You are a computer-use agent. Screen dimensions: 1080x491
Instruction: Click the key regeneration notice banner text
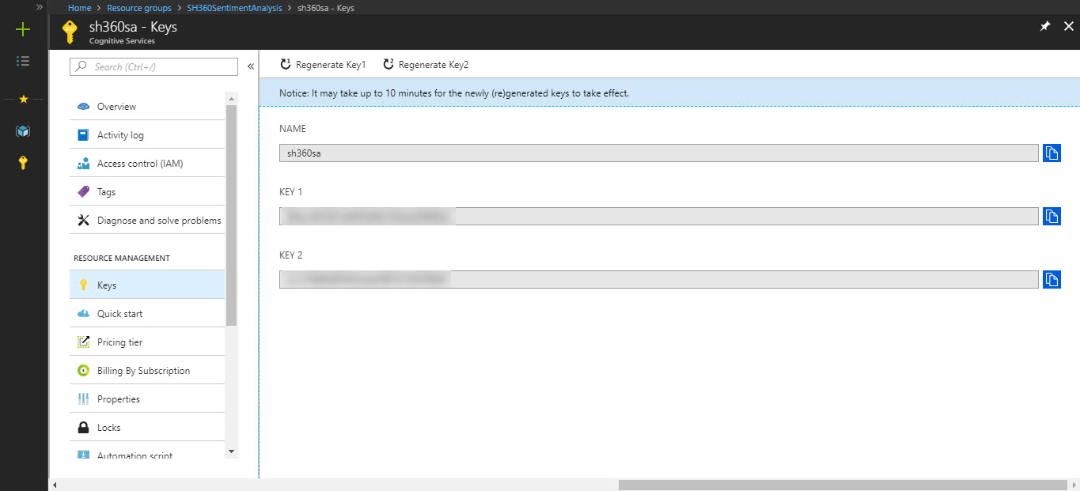[454, 93]
